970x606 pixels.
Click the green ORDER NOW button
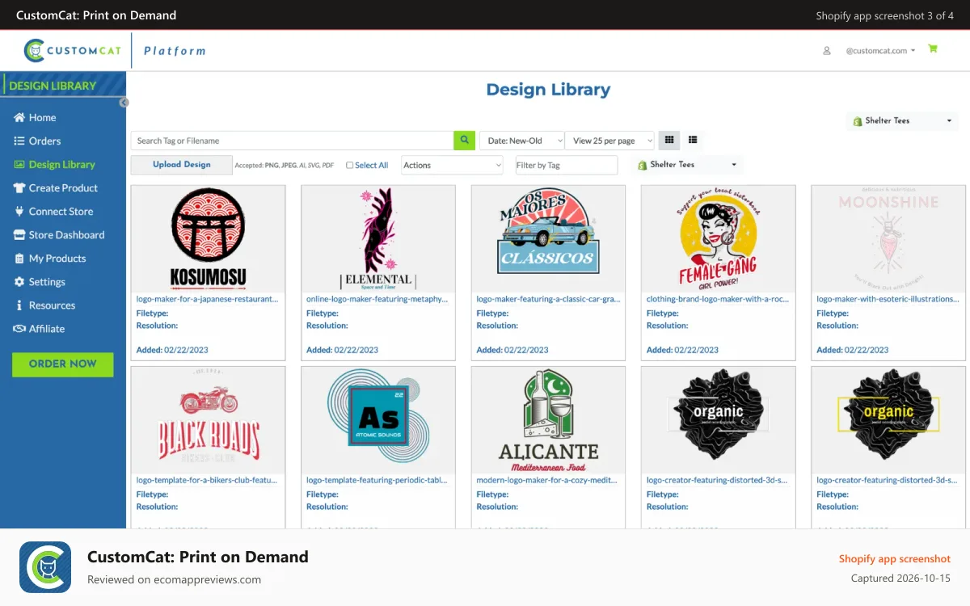click(63, 364)
